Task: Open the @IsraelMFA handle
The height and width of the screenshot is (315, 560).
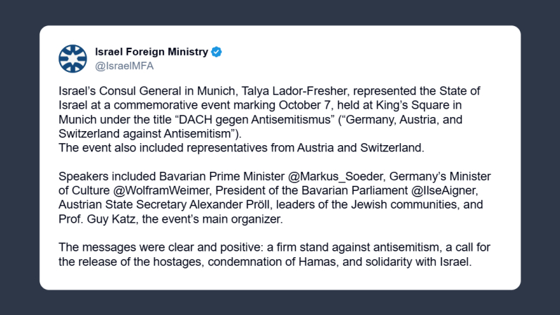Action: click(124, 66)
